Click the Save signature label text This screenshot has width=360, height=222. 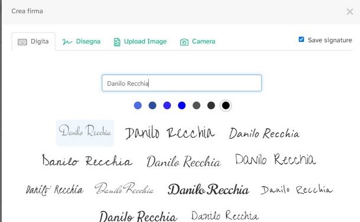[x=330, y=40]
